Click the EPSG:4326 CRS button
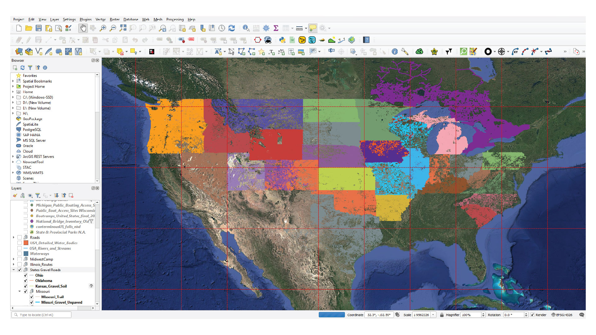This screenshot has height=335, width=596. point(562,315)
